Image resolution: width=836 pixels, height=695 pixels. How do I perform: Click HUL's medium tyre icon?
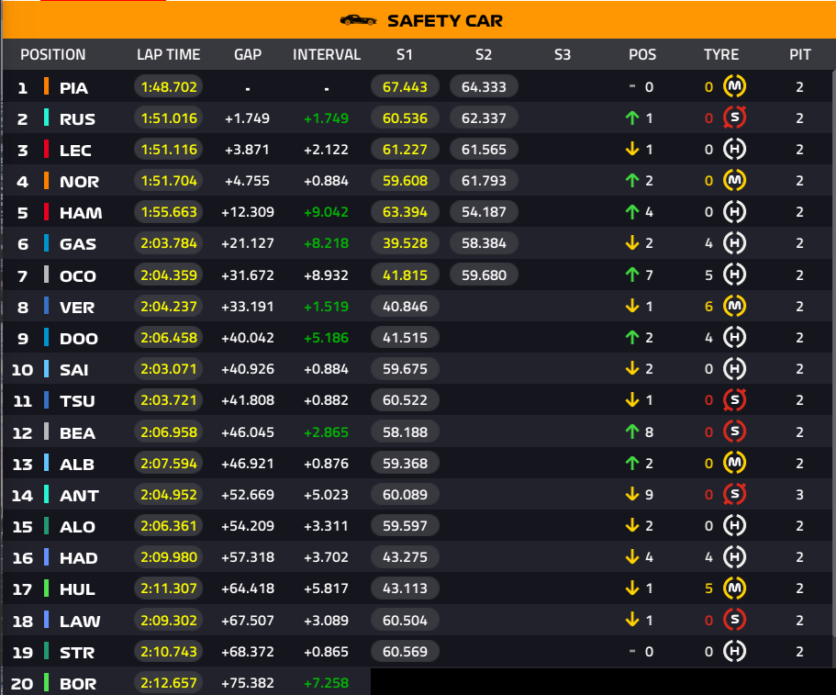[x=734, y=589]
